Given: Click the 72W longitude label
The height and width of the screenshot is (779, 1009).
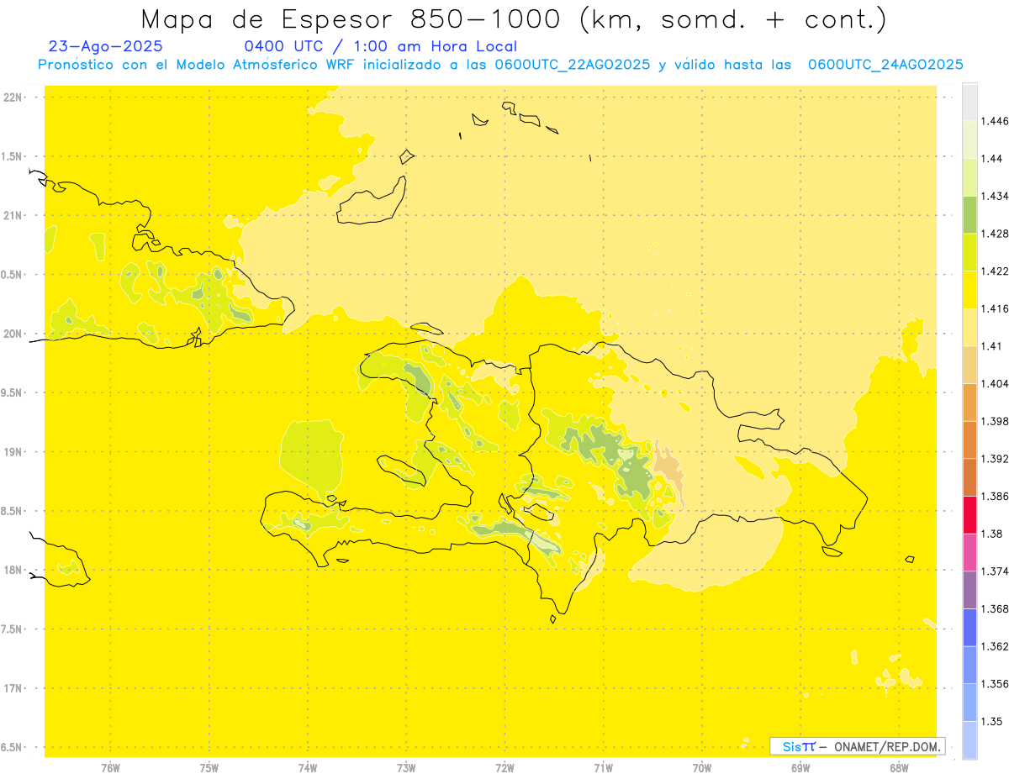Looking at the screenshot, I should pos(504,767).
